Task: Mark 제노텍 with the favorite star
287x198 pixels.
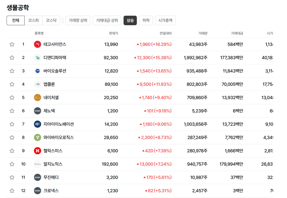Action: [x=12, y=111]
